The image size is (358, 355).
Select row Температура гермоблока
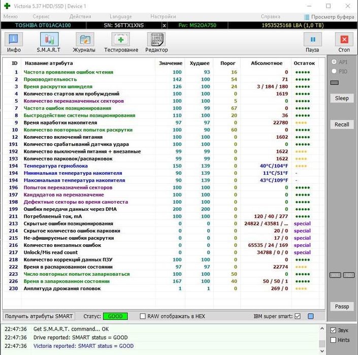click(164, 166)
